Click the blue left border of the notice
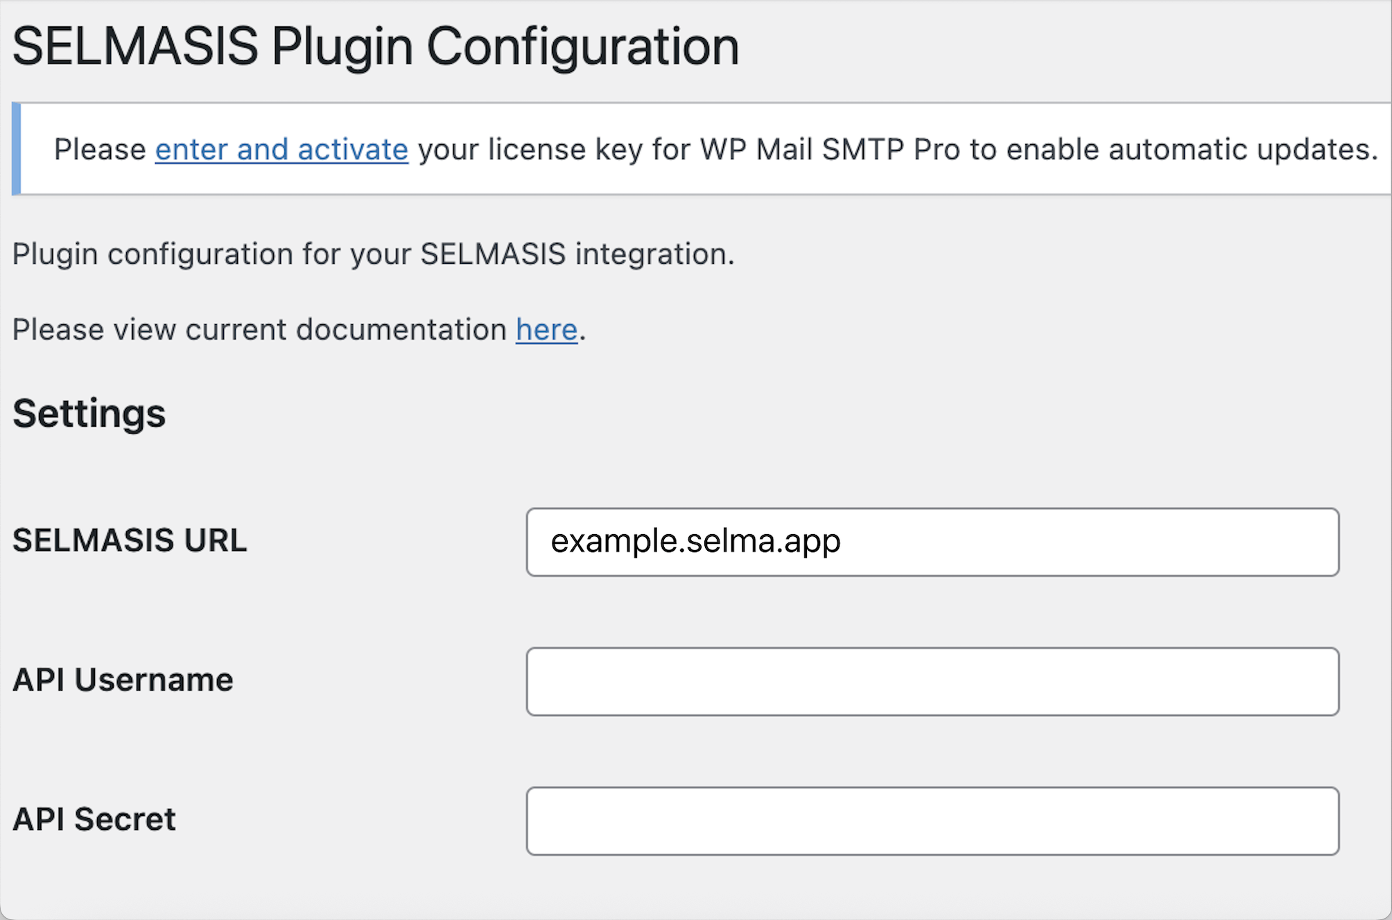 [16, 149]
